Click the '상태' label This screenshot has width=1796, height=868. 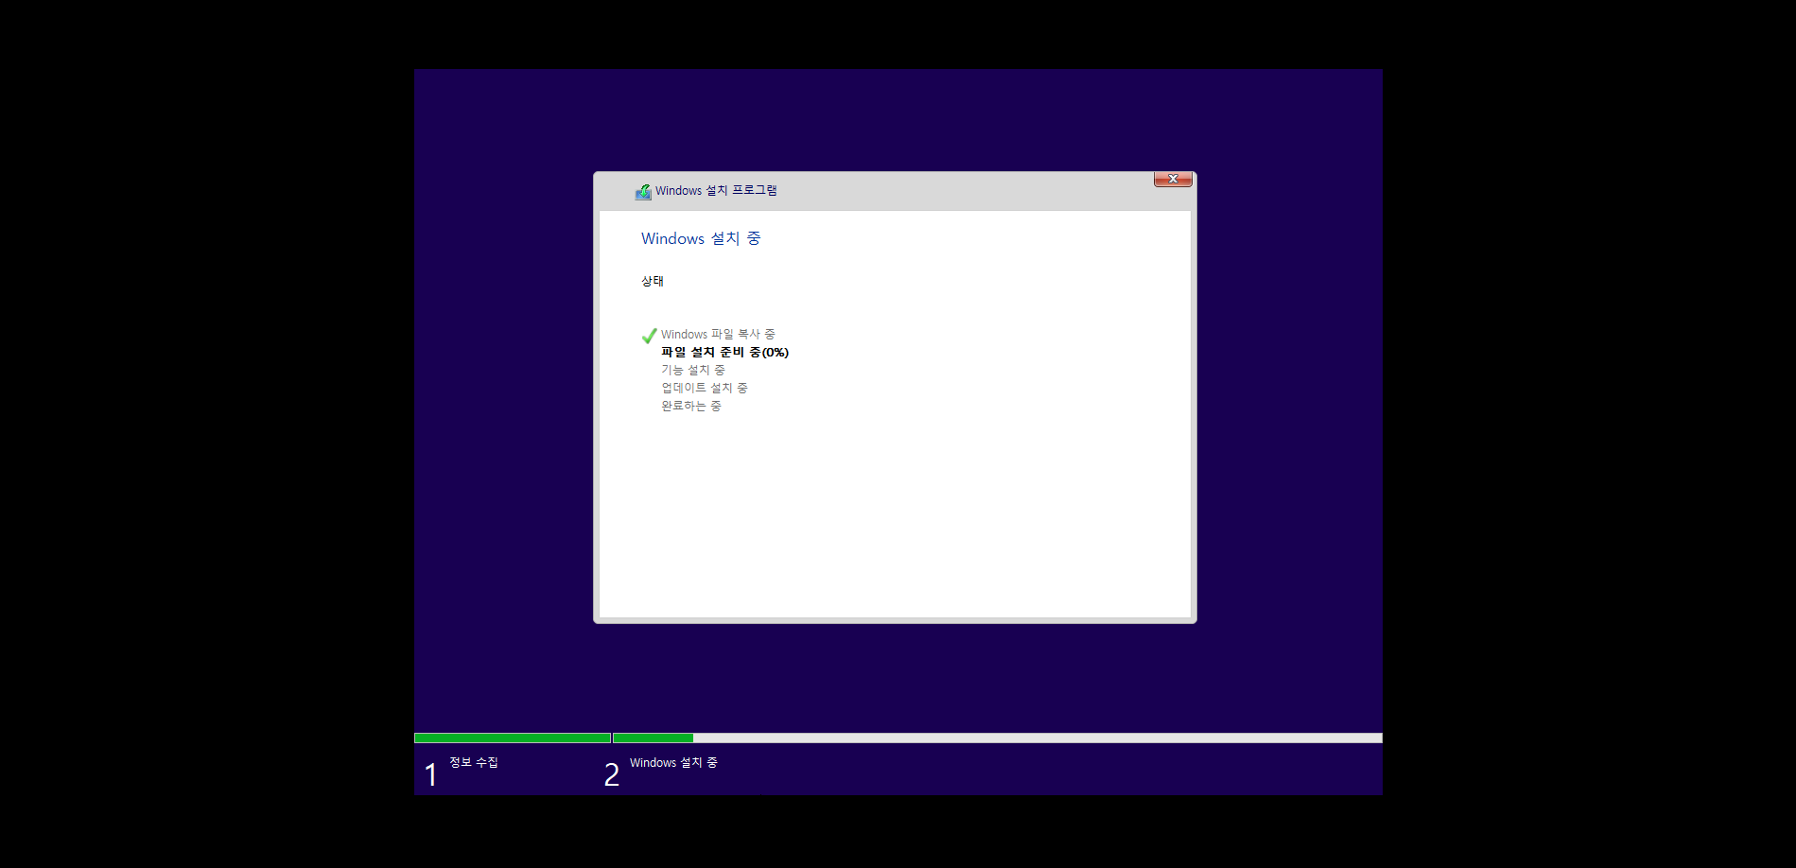[653, 281]
